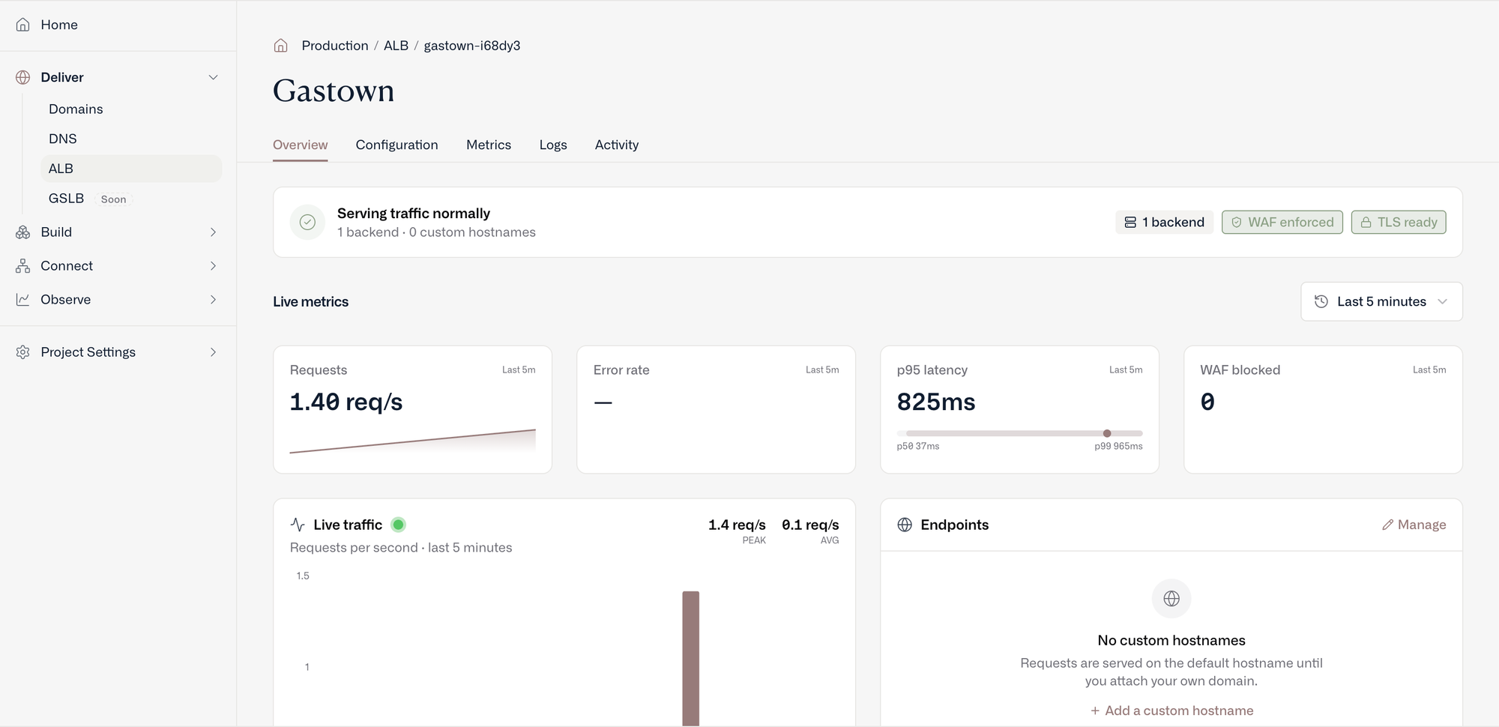Click the Manage pencil icon

click(x=1388, y=525)
